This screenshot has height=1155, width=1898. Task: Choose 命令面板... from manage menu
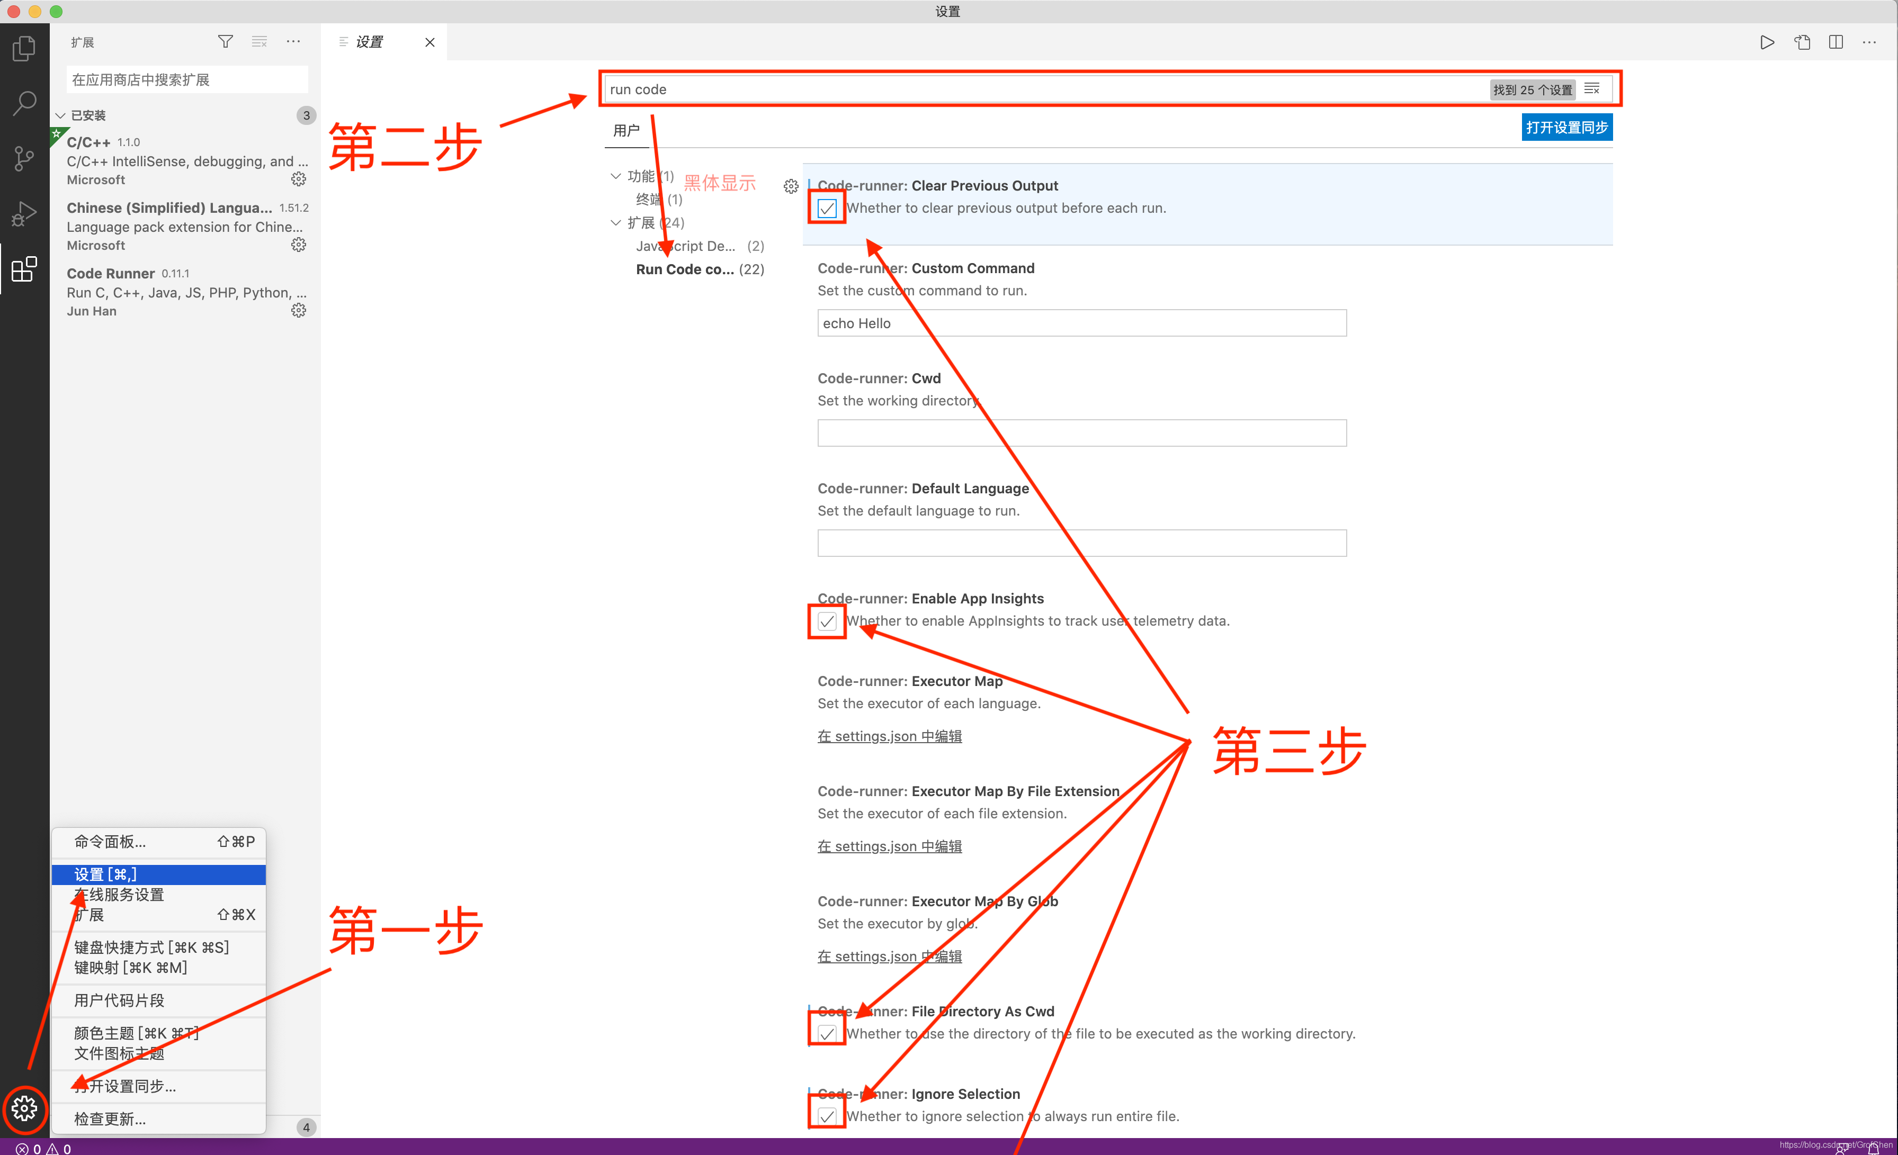tap(159, 842)
